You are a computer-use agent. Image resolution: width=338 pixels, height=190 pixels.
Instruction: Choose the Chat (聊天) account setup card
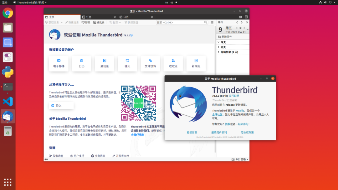[127, 63]
